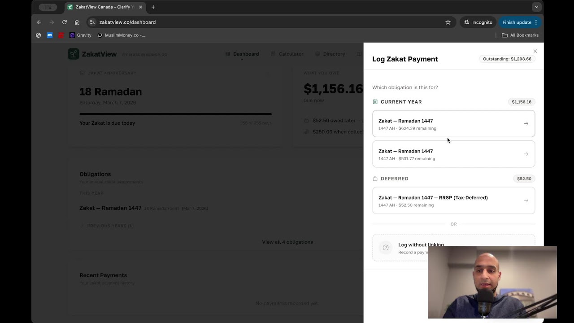Click the View all 4 obligations link
This screenshot has height=323, width=574.
(x=287, y=242)
